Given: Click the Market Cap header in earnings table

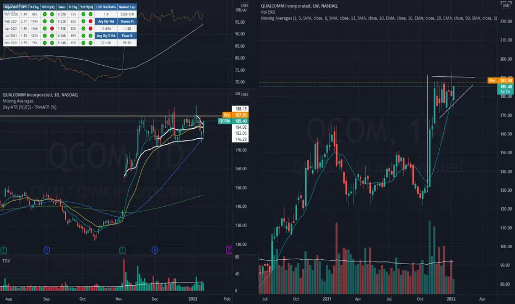Looking at the screenshot, I should click(127, 7).
